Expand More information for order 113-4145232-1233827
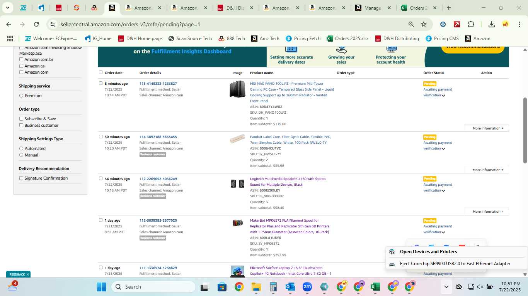This screenshot has width=528, height=296. click(486, 128)
